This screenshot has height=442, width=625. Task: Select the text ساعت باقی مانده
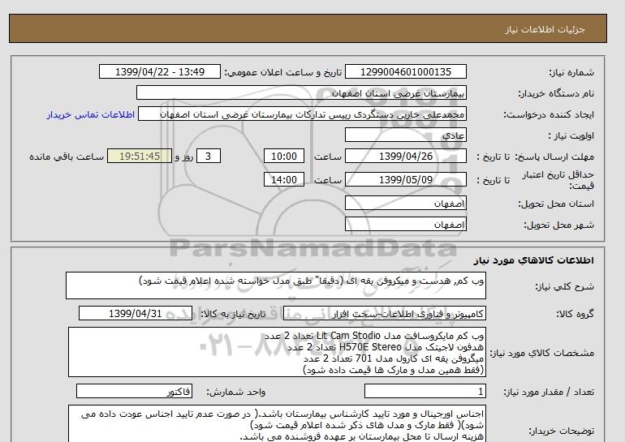(67, 157)
